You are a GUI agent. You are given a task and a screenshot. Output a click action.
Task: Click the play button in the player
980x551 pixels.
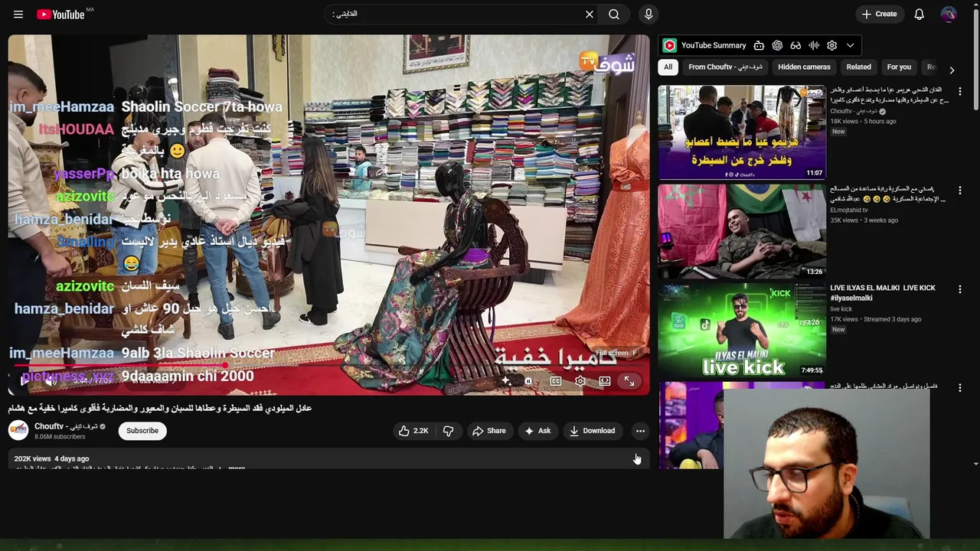click(25, 380)
